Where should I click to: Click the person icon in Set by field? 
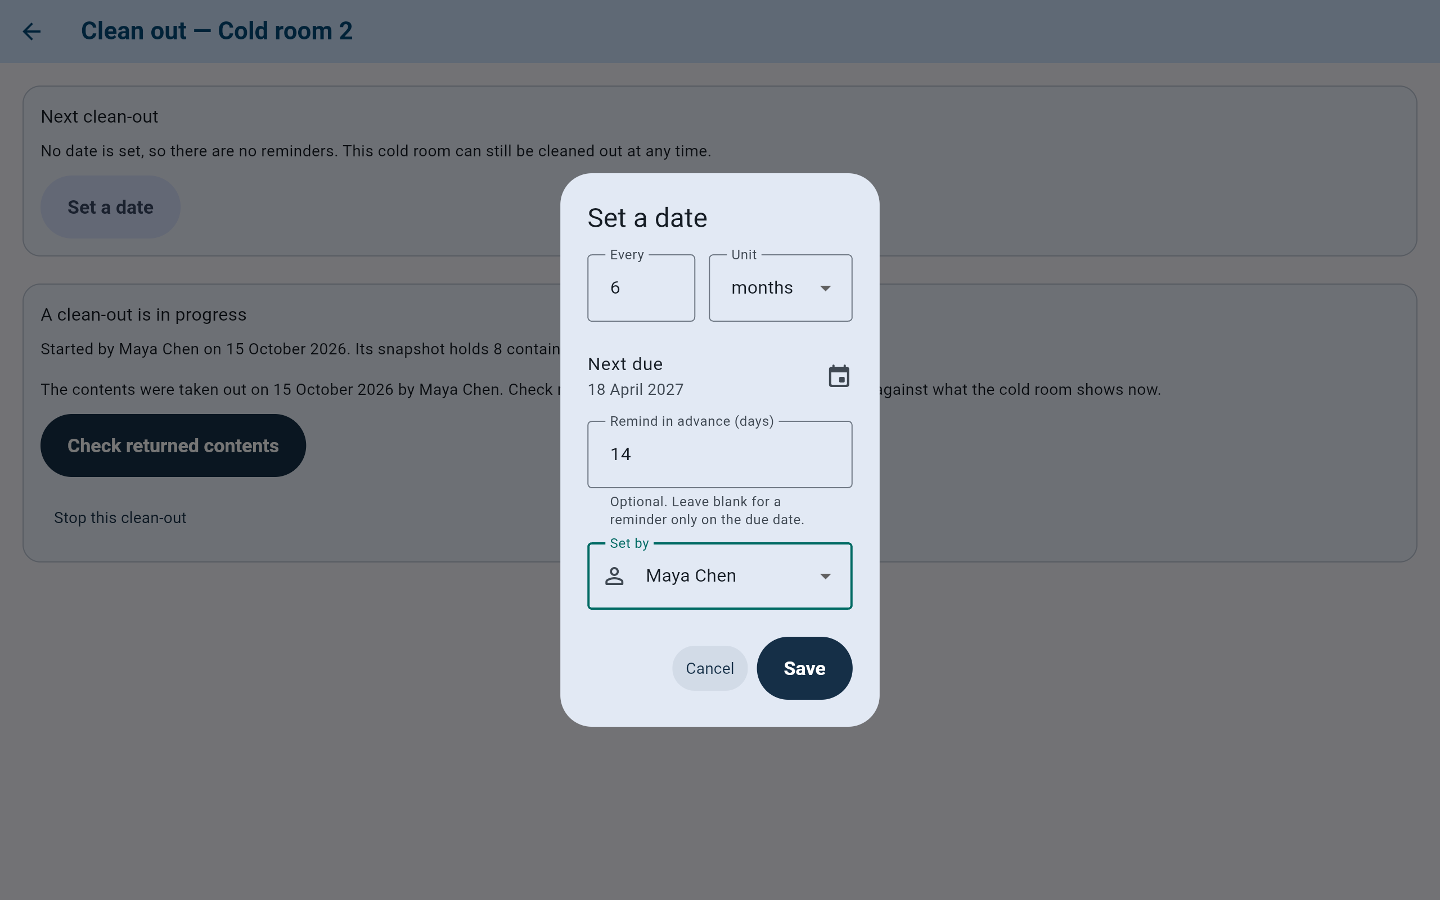coord(614,575)
